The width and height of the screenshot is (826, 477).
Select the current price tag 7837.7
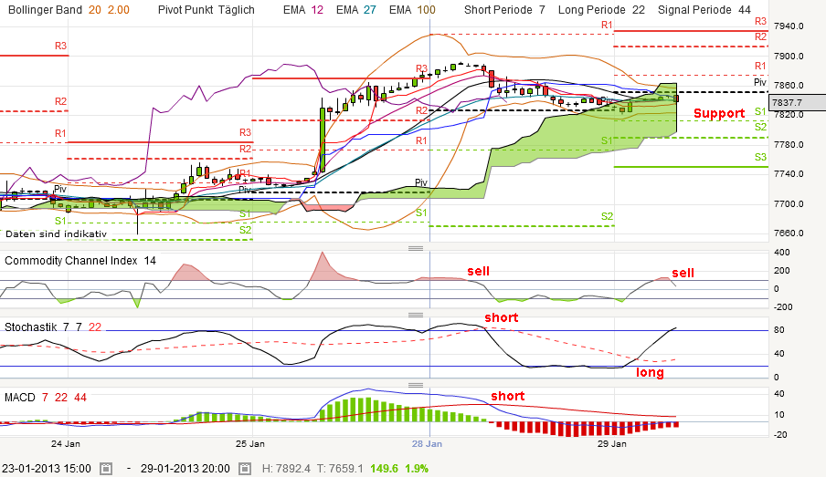point(797,102)
